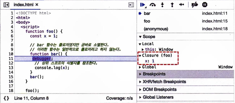The width and height of the screenshot is (235, 103).
Task: Toggle pause on exceptions
Action: pyautogui.click(x=205, y=5)
